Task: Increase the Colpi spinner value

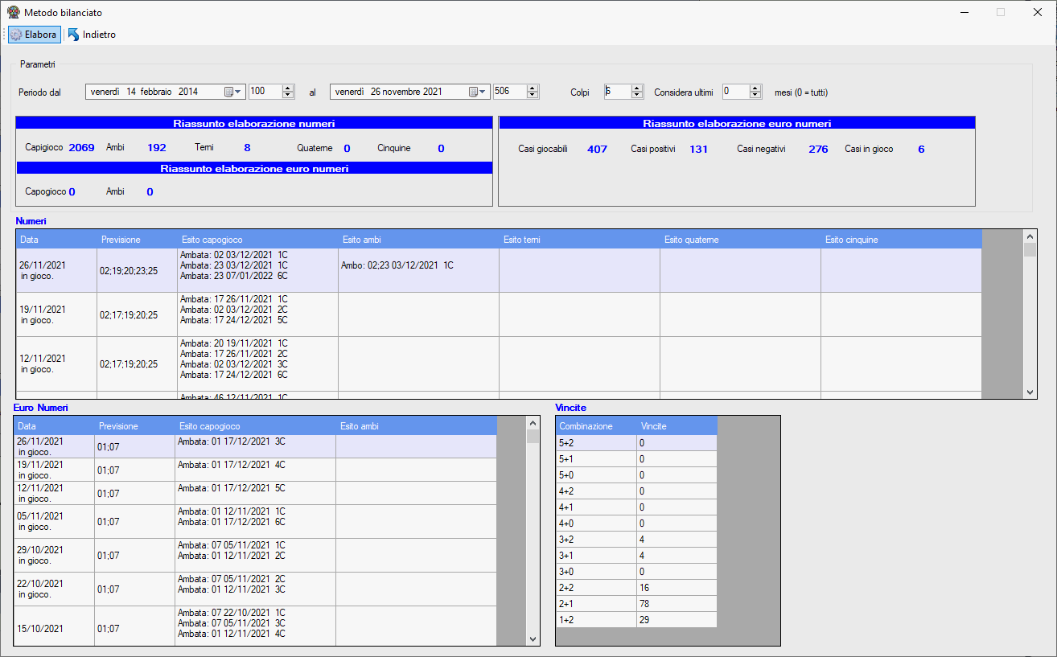Action: tap(637, 88)
